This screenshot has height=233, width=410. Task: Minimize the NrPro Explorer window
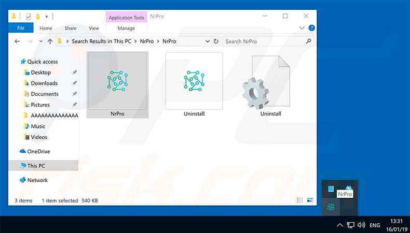[265, 16]
